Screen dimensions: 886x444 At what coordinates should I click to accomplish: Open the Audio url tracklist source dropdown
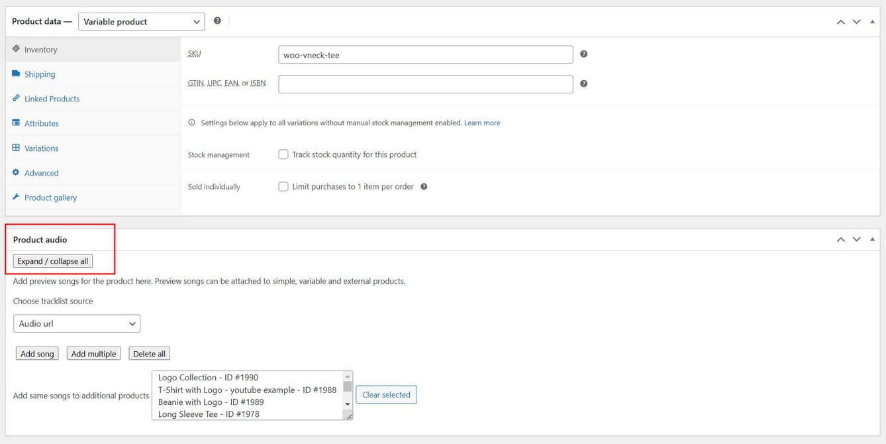tap(77, 323)
